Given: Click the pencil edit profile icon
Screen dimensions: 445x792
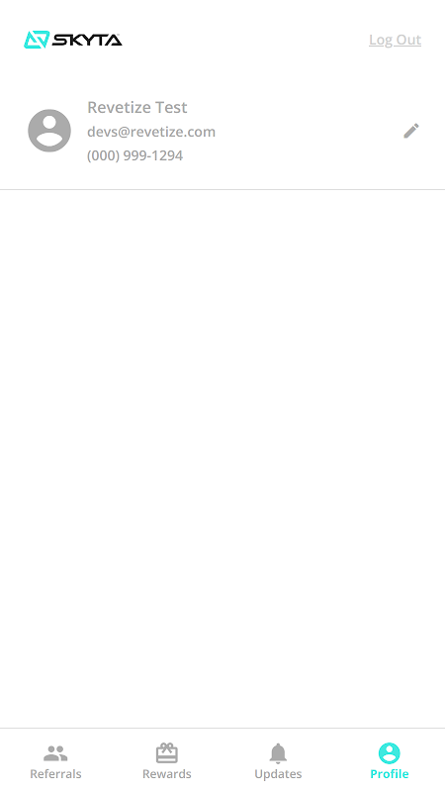Looking at the screenshot, I should [x=411, y=131].
